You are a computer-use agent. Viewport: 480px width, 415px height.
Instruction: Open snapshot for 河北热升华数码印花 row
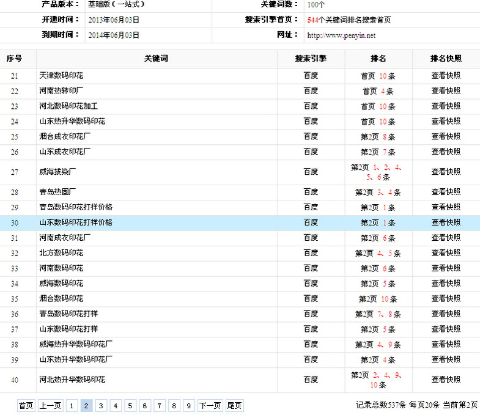[446, 380]
